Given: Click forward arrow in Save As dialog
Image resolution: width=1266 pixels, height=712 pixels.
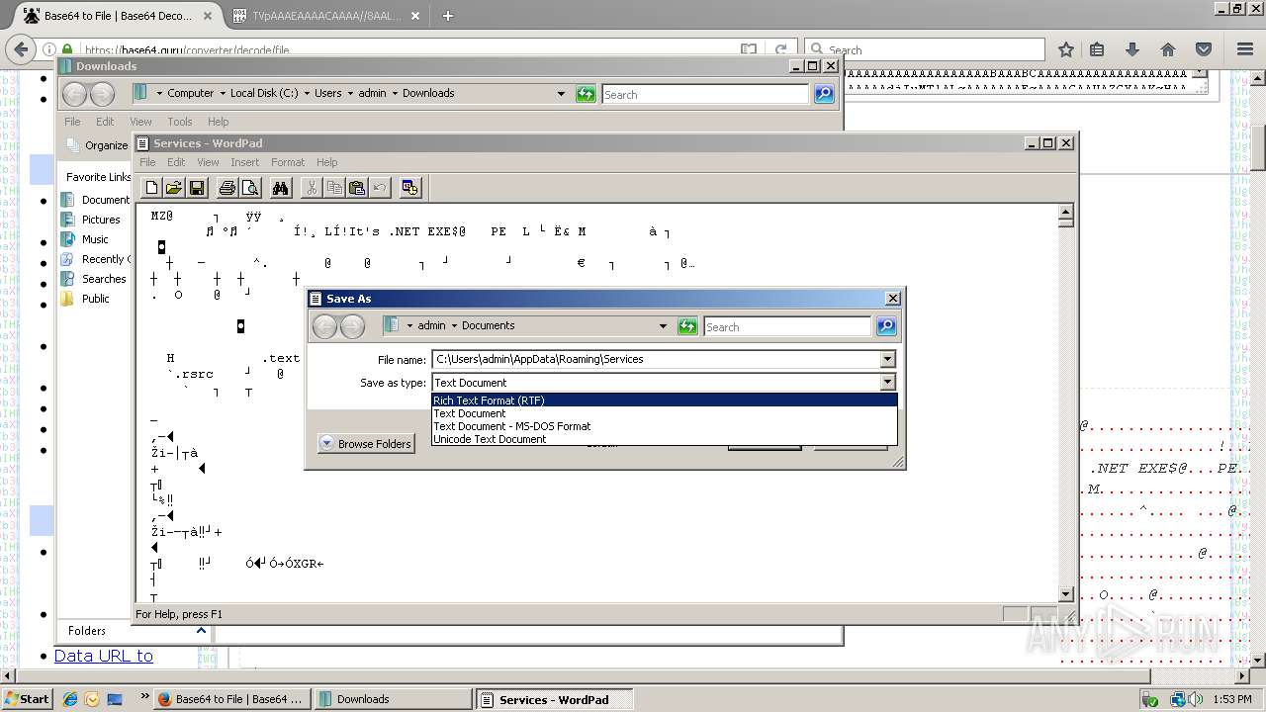Looking at the screenshot, I should pyautogui.click(x=352, y=326).
